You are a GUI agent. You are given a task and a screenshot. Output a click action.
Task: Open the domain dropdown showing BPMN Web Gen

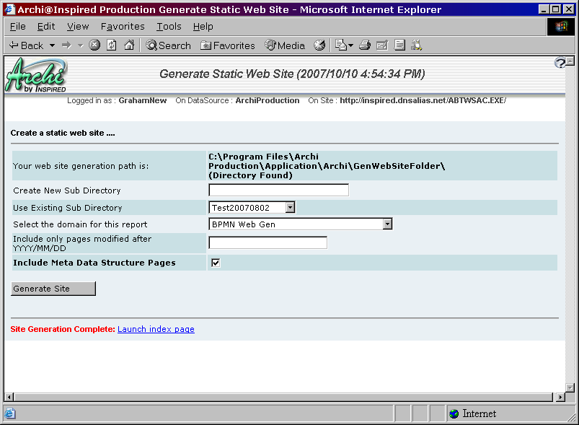tap(387, 224)
